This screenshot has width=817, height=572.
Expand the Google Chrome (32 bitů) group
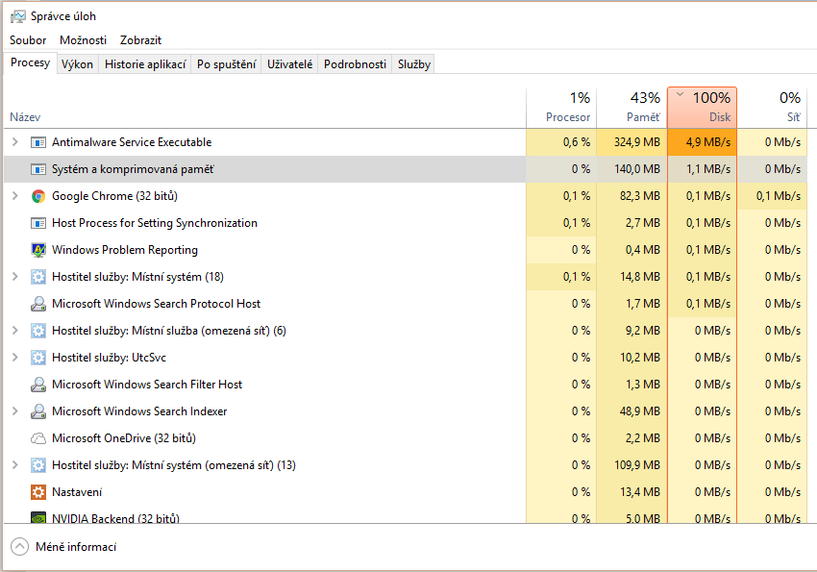[x=15, y=196]
